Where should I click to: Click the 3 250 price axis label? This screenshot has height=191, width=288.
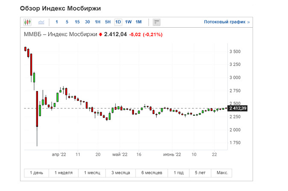(x=235, y=65)
